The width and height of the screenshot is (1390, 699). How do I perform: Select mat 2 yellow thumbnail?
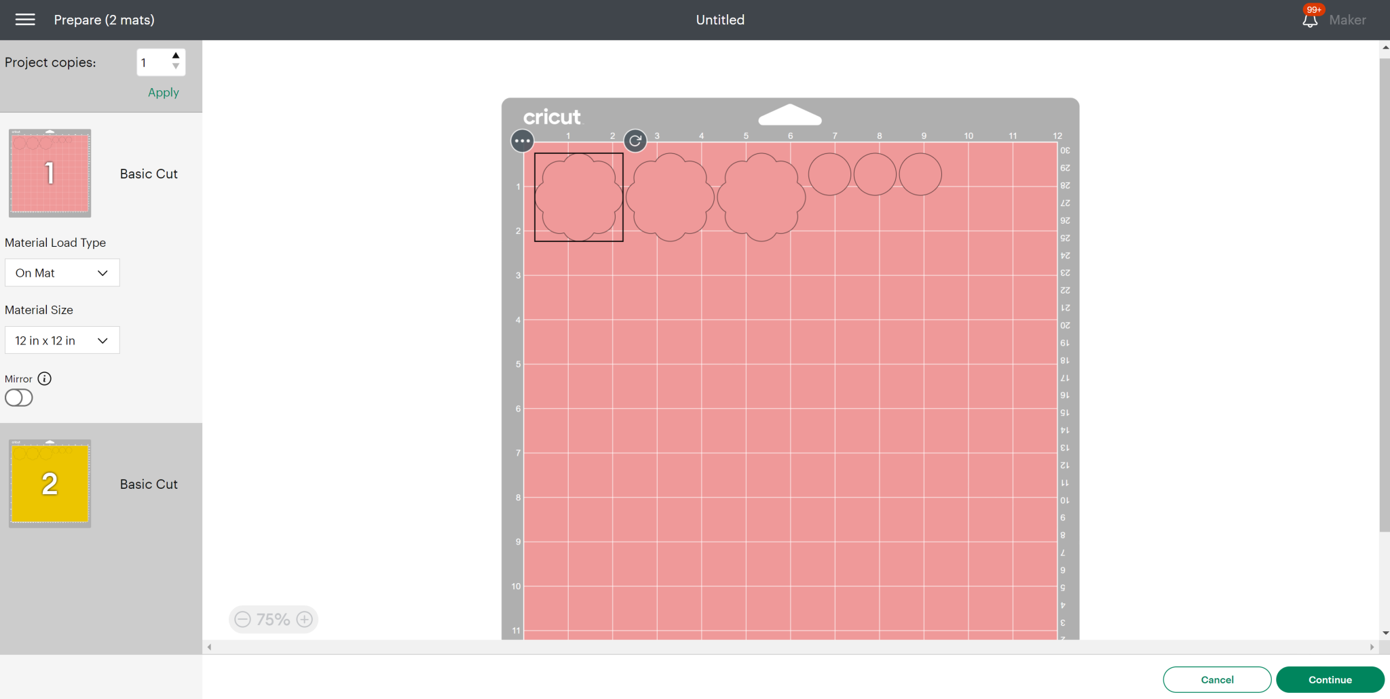pos(50,484)
